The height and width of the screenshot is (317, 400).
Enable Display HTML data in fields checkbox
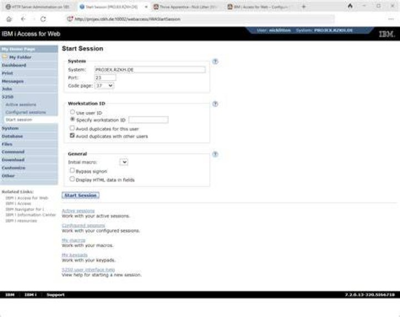pyautogui.click(x=72, y=179)
